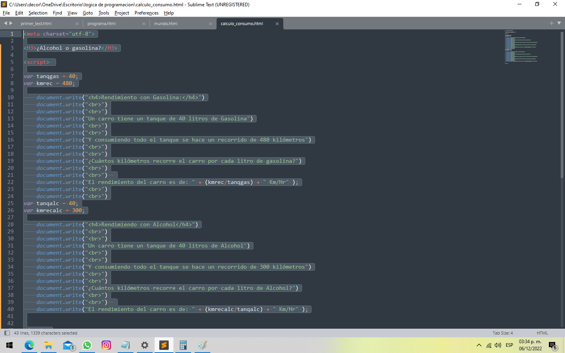Open the Tab Size: 4 indentation selector
The width and height of the screenshot is (565, 353).
click(503, 333)
